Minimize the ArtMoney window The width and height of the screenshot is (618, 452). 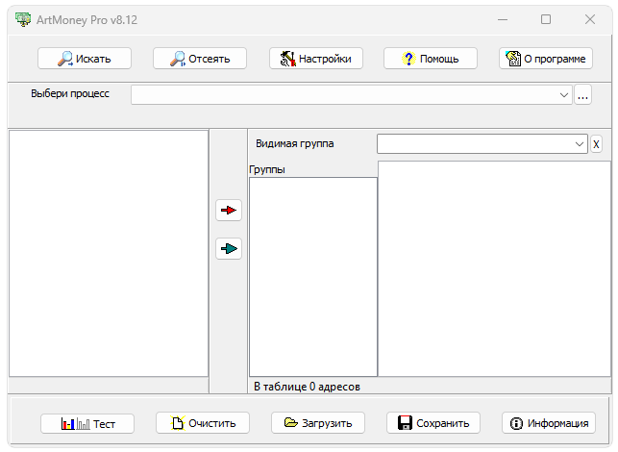click(503, 19)
